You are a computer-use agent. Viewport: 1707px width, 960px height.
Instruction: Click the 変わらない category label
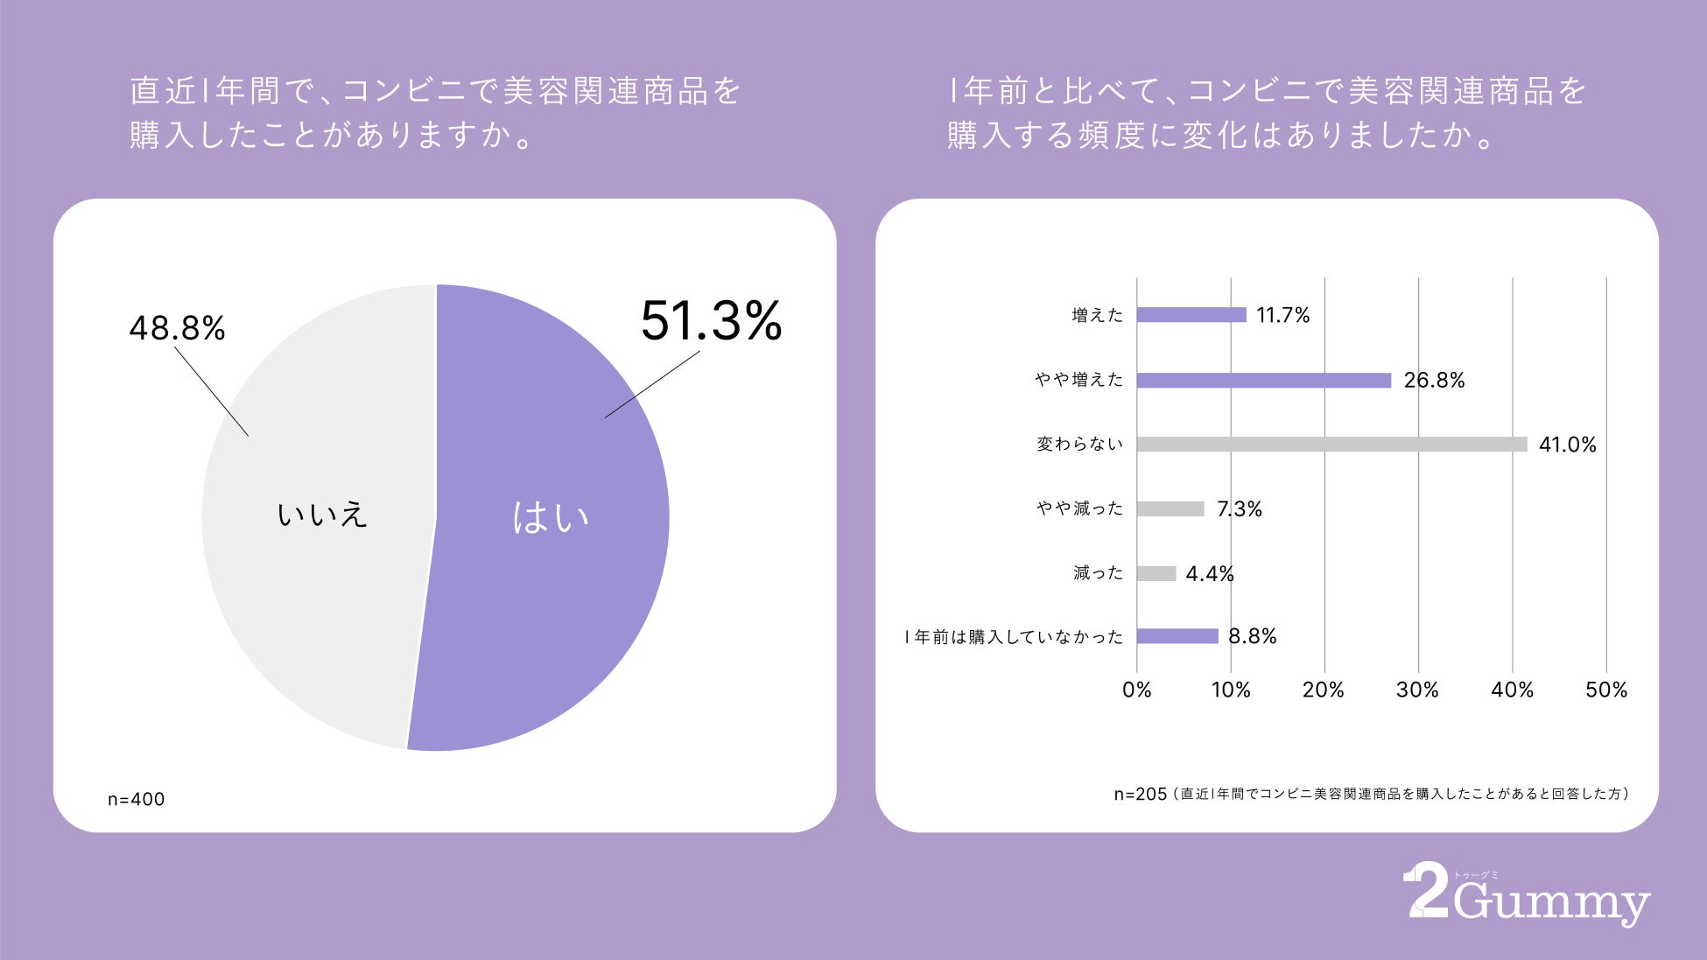[1079, 444]
